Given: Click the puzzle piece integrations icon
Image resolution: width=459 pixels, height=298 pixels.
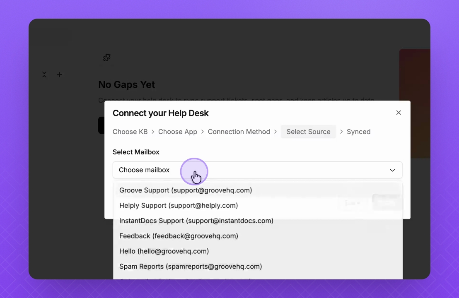Looking at the screenshot, I should pyautogui.click(x=107, y=58).
